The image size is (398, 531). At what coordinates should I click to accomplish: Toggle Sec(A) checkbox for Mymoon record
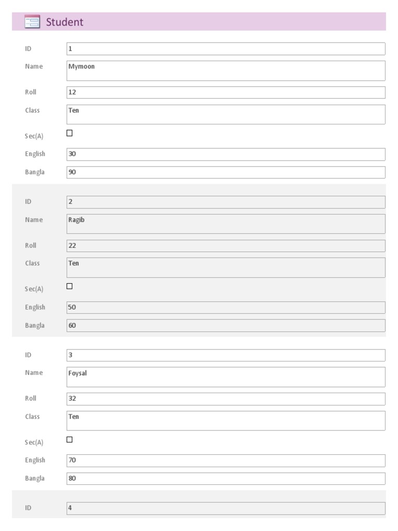click(69, 133)
